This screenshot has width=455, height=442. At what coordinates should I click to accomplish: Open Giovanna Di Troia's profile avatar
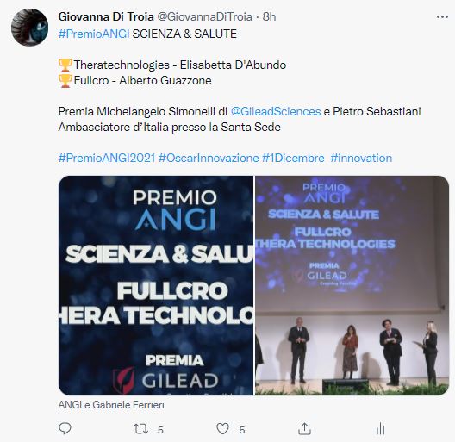(x=29, y=28)
